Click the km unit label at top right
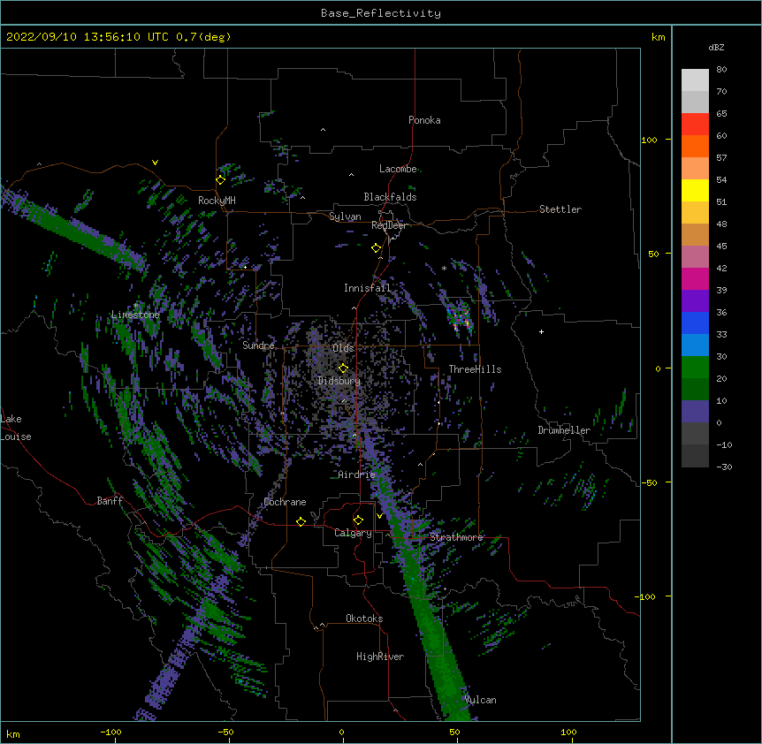Viewport: 762px width, 744px height. [x=659, y=37]
